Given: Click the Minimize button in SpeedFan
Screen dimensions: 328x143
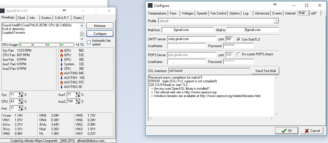Looking at the screenshot, I should click(x=100, y=26).
